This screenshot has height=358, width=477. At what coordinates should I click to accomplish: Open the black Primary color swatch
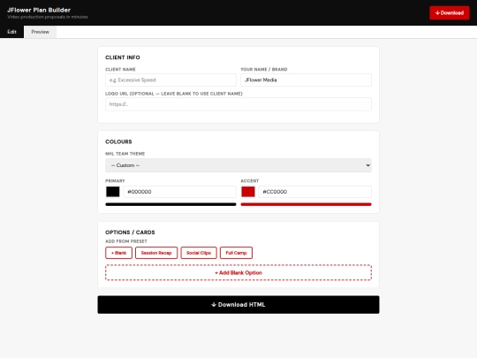pyautogui.click(x=113, y=192)
